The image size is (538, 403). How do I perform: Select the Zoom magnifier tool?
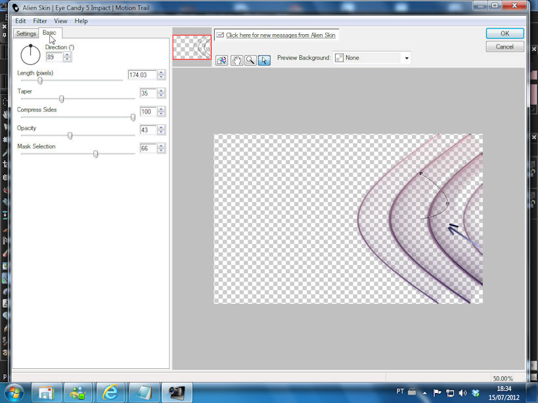point(250,60)
